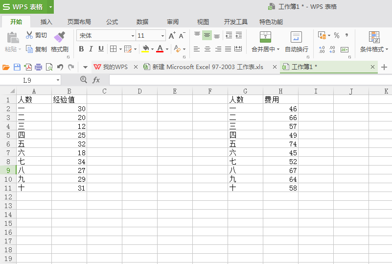Switch to the 插入 (Insert) ribbon tab

tap(46, 22)
